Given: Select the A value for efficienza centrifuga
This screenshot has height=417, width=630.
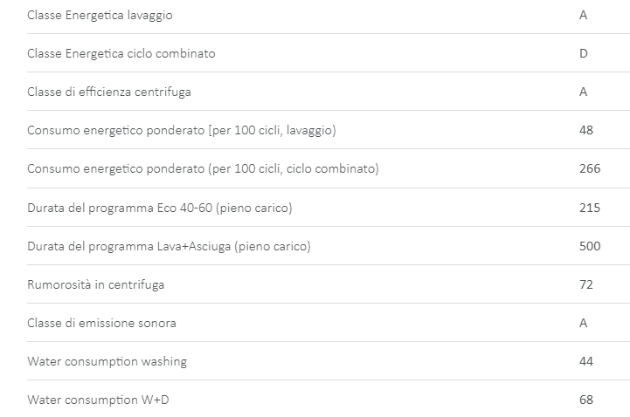Looking at the screenshot, I should (x=583, y=92).
